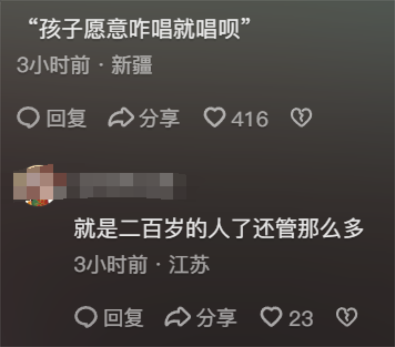The image size is (395, 347).
Task: Select the reply text 就是二百岁的人了还管那么多
Action: 219,229
